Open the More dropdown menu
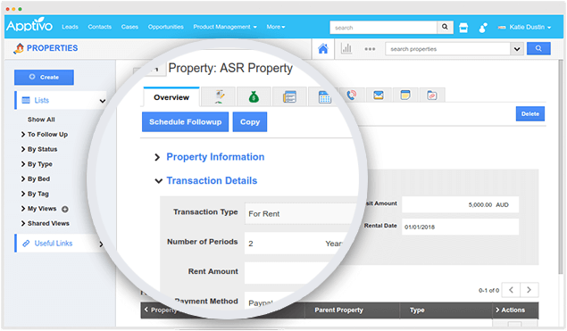This screenshot has height=331, width=567. (276, 27)
